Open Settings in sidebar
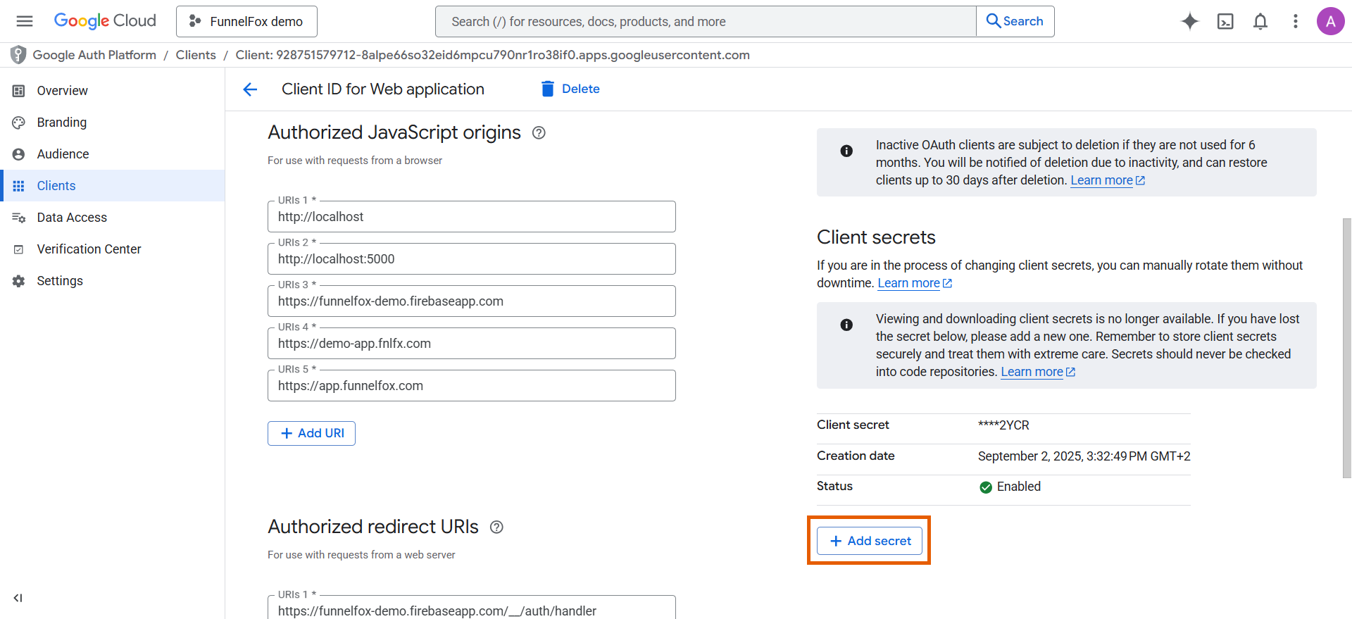1352x619 pixels. point(113,281)
